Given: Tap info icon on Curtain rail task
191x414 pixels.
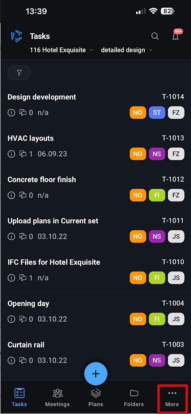Looking at the screenshot, I should (x=11, y=360).
